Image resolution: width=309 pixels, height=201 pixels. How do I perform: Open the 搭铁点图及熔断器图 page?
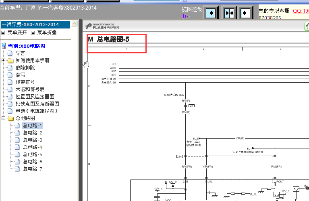point(37,104)
